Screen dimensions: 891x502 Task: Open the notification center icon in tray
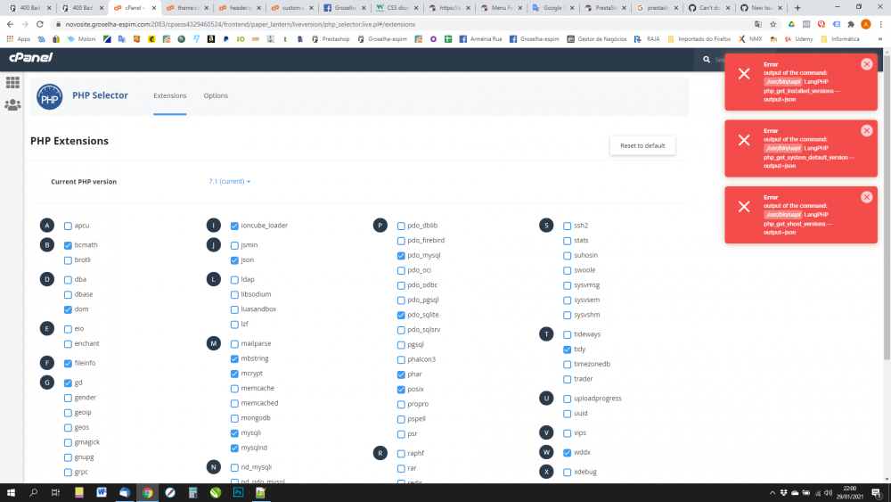(x=876, y=493)
